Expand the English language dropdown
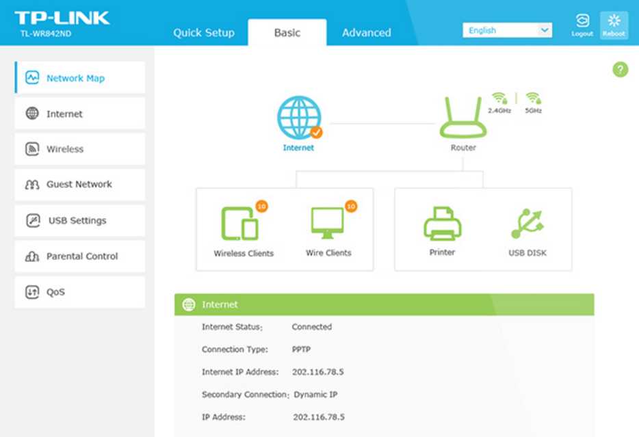Image resolution: width=639 pixels, height=437 pixels. click(507, 30)
